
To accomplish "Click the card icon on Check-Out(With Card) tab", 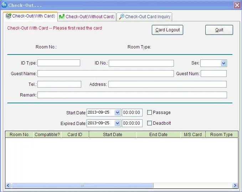I will pos(8,16).
